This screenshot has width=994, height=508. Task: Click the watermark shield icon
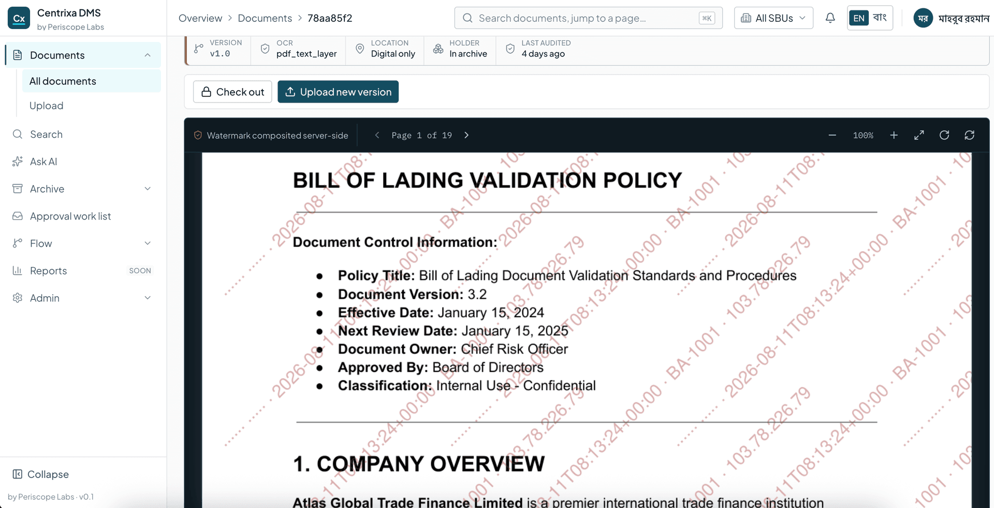[x=198, y=135]
